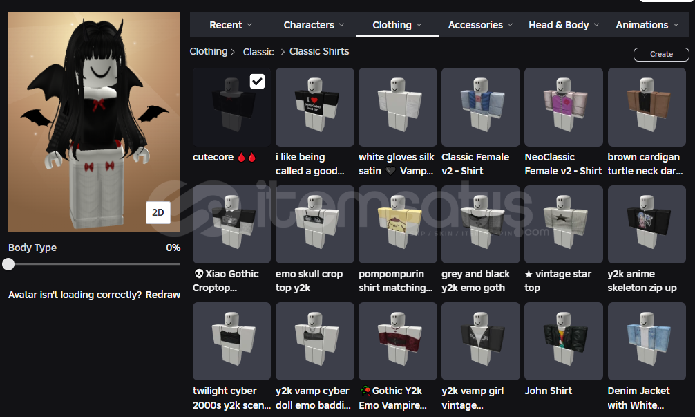Click the 'pompompurin shirt matching' name text
Image resolution: width=695 pixels, height=417 pixels.
tap(395, 281)
